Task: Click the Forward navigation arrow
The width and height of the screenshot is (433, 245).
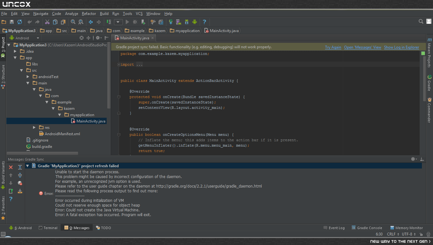Action: [99, 22]
